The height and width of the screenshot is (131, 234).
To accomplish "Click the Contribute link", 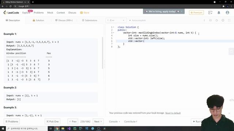I will coord(131,122).
